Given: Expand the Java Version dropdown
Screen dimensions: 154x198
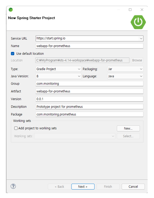Looking at the screenshot, I should coord(58,76).
